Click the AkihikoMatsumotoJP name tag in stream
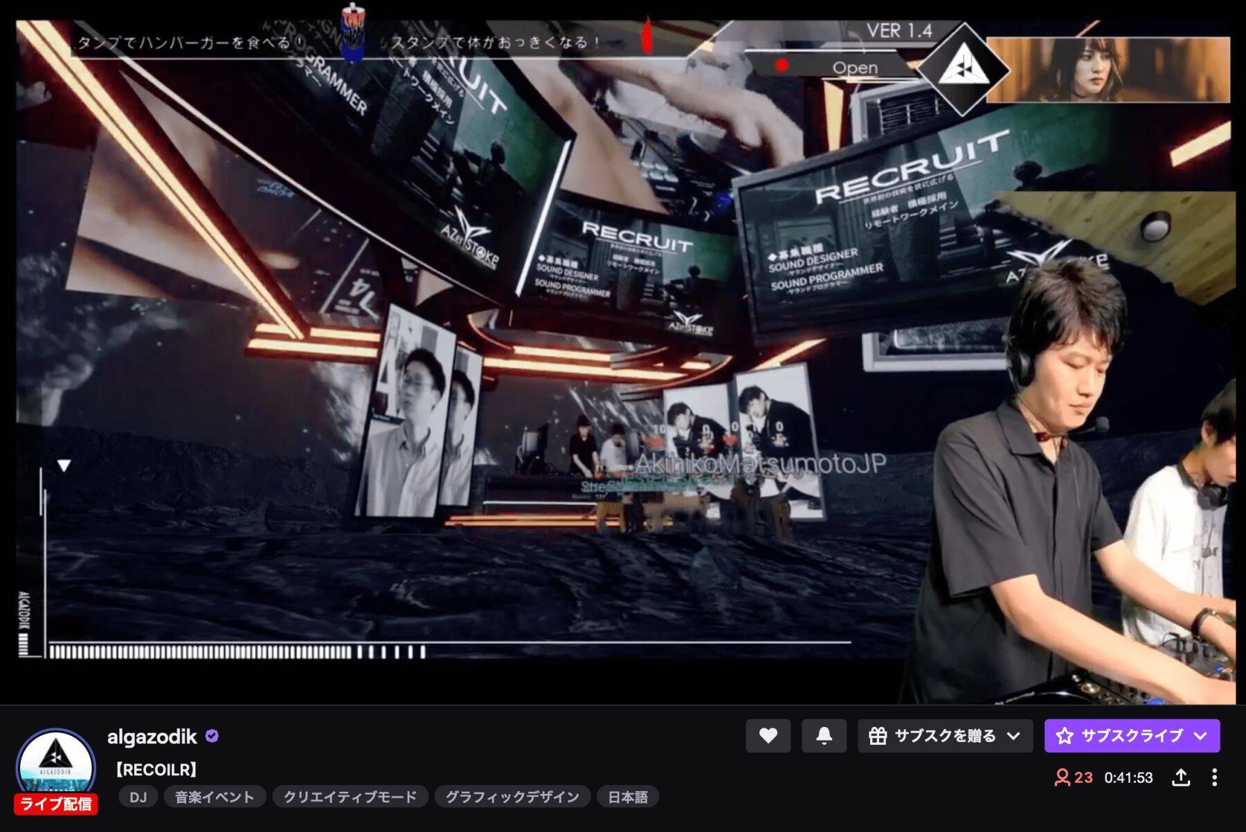The height and width of the screenshot is (832, 1246). (760, 463)
